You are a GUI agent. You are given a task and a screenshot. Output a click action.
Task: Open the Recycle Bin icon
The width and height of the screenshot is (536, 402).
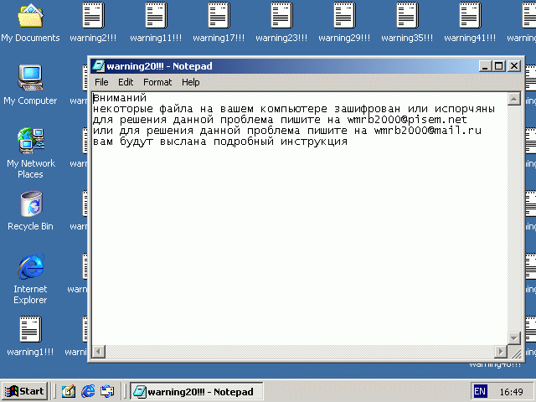[30, 204]
